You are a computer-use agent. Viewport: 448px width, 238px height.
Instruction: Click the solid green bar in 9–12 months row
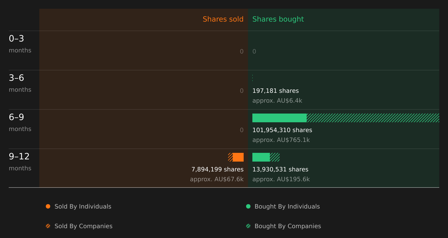(x=261, y=157)
